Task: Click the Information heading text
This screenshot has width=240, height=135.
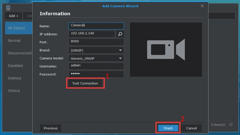Action: 55,14
